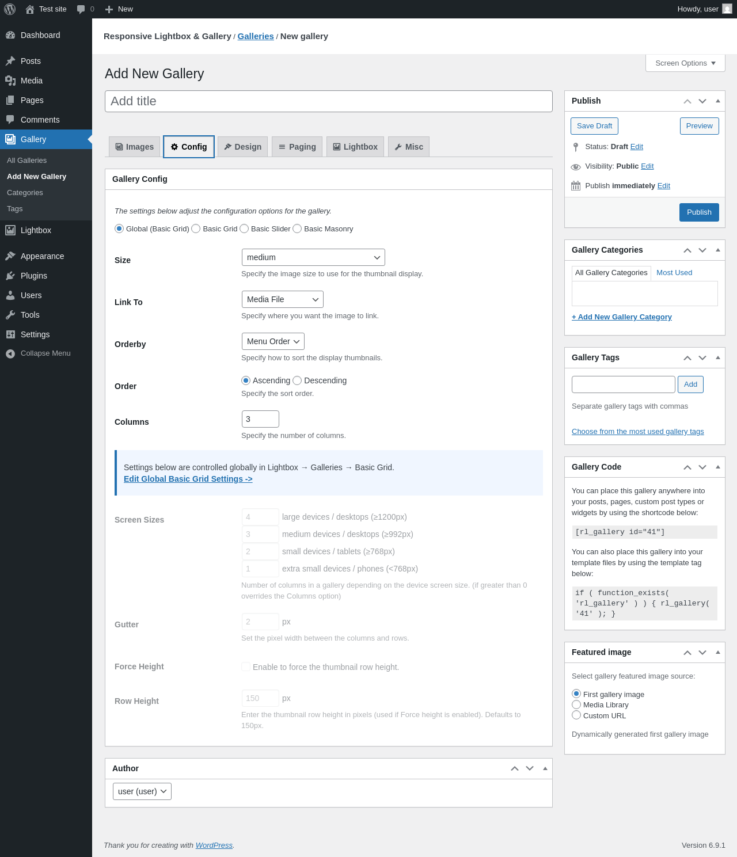Click the Preview button

(699, 126)
